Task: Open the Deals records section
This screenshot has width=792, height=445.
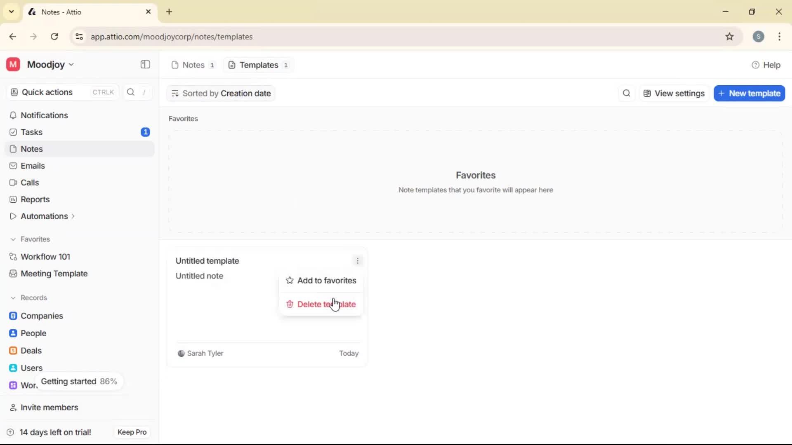Action: pyautogui.click(x=31, y=351)
